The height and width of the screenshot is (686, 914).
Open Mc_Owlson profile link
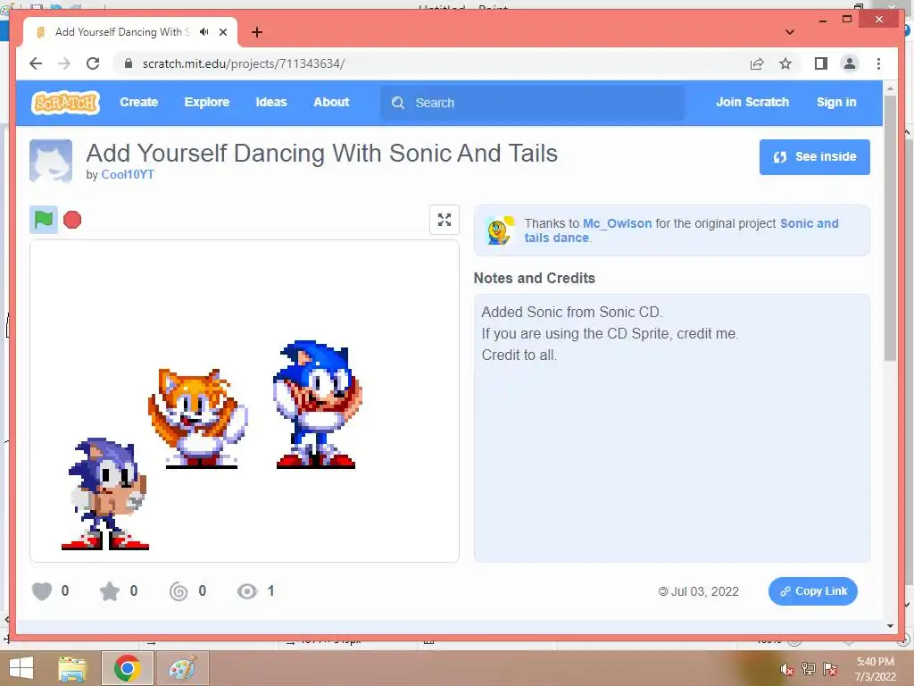click(618, 223)
